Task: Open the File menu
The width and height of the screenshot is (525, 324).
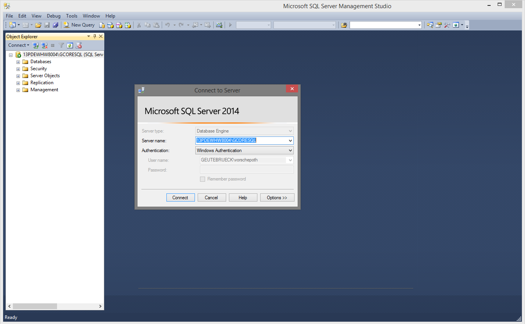Action: pyautogui.click(x=9, y=16)
